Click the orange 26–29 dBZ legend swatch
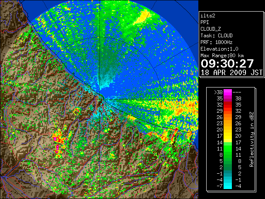This screenshot has height=199, width=265. coord(228,117)
